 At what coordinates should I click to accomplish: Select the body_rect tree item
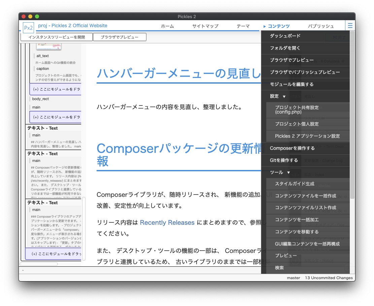tap(41, 99)
